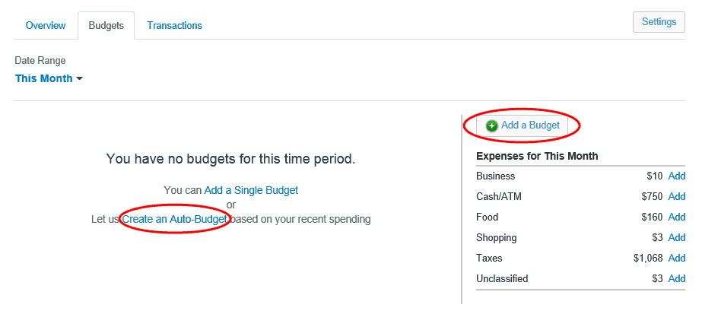This screenshot has width=702, height=311.
Task: Open the Settings button
Action: 659,22
